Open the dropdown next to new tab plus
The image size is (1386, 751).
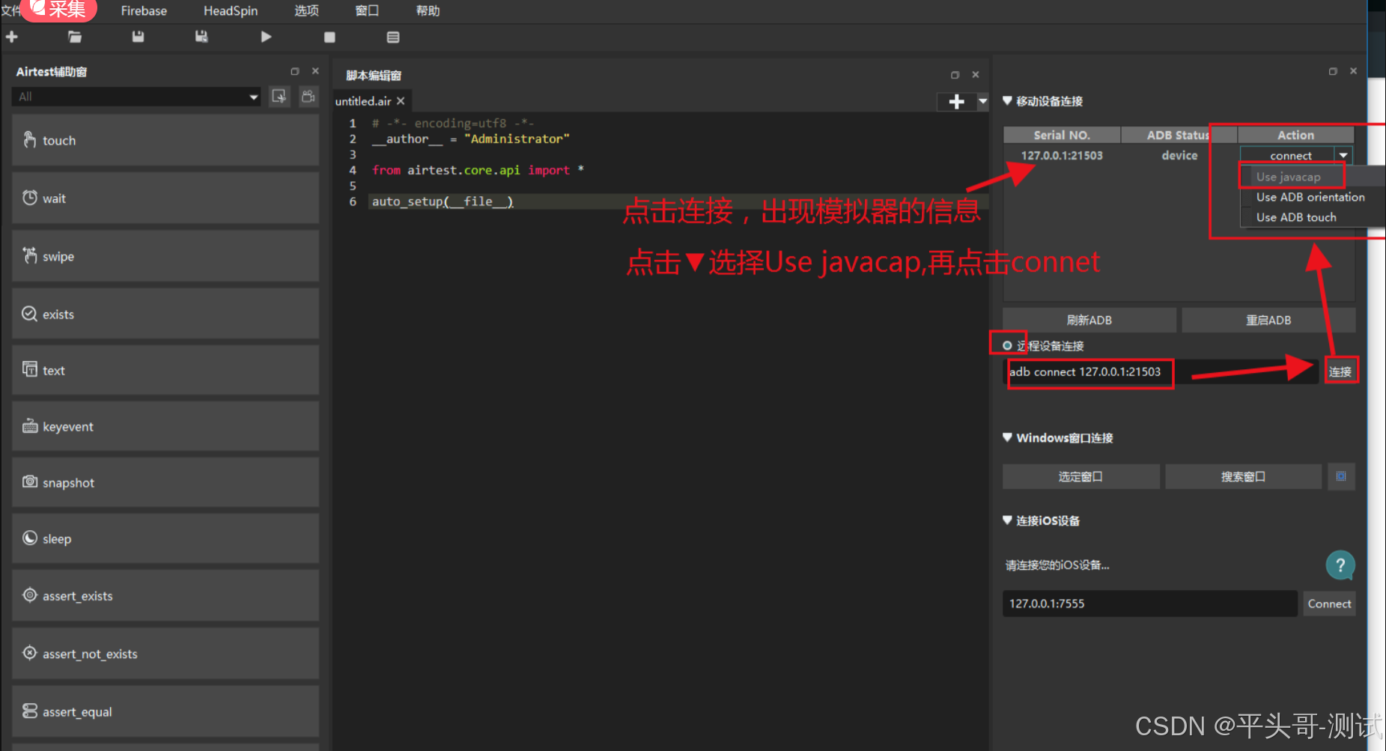[x=983, y=102]
